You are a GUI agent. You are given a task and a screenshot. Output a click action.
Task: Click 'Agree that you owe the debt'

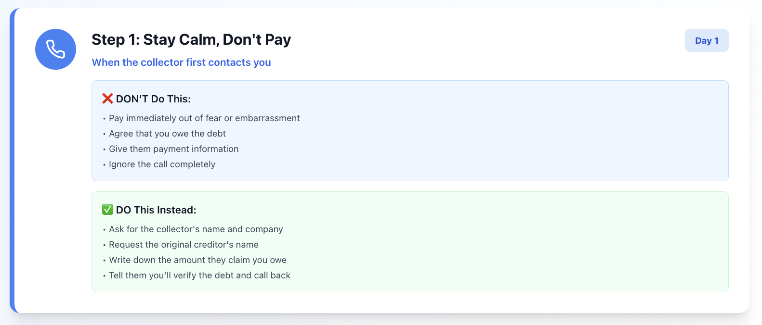(167, 134)
